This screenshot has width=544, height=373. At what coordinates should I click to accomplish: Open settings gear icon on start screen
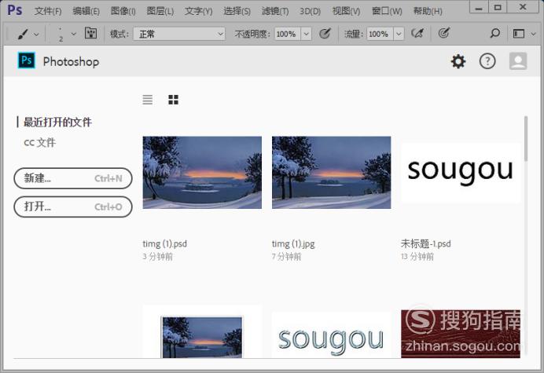point(458,61)
